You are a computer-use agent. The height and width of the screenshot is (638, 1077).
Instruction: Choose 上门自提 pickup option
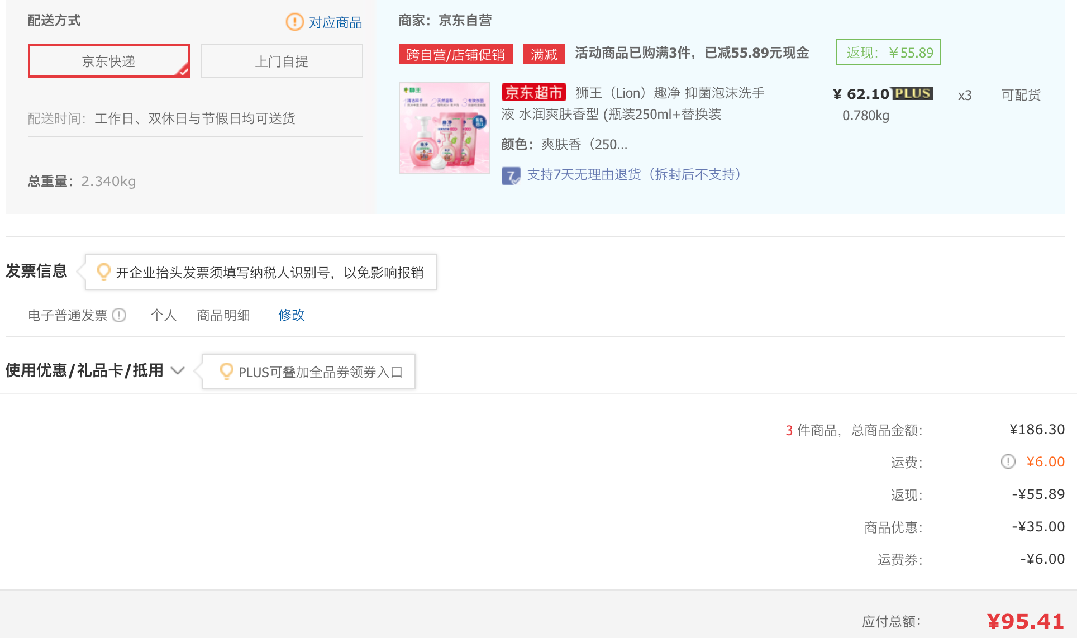pyautogui.click(x=282, y=61)
